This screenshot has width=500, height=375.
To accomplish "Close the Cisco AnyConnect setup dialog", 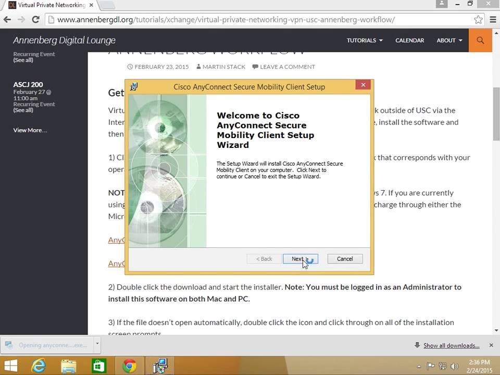I will (363, 85).
